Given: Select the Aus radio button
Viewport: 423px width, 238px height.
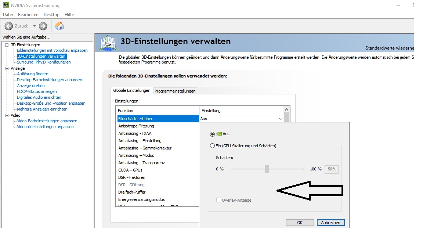Looking at the screenshot, I should pyautogui.click(x=212, y=134).
